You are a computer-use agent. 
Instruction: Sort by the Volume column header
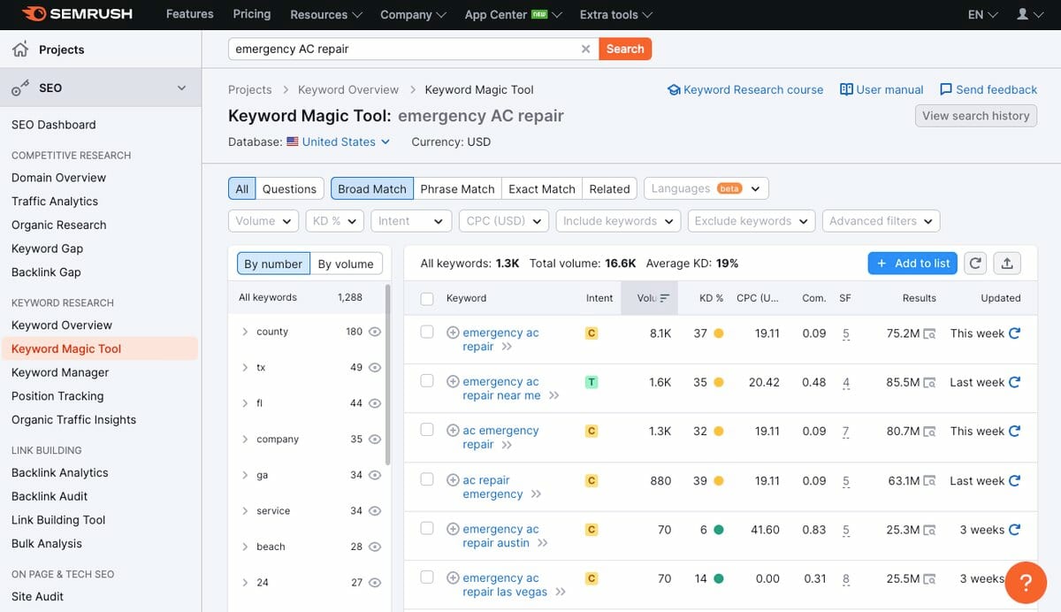[650, 298]
